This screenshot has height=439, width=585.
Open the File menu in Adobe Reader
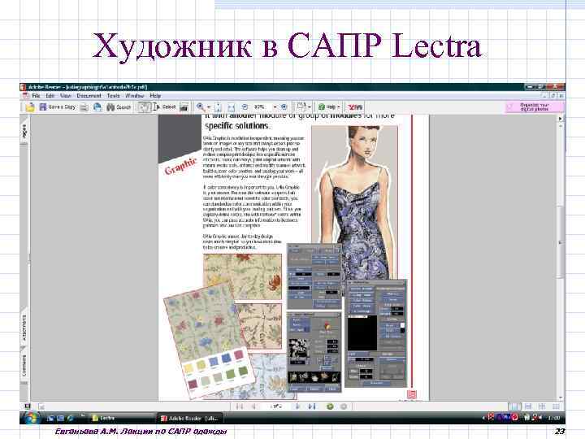click(x=36, y=96)
